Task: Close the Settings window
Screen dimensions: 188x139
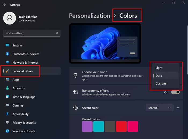Action: point(183,3)
